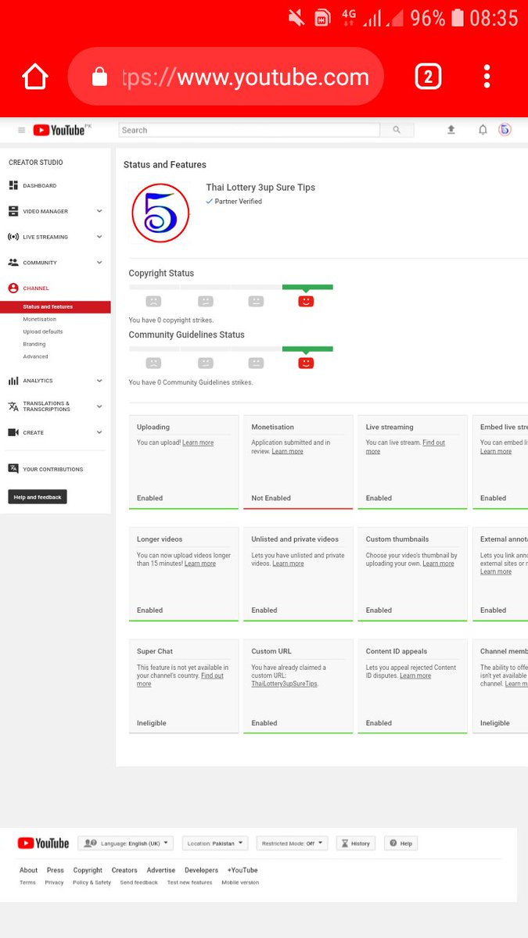Open Learn more link in Uploading card
Viewport: 528px width, 938px height.
tap(198, 442)
